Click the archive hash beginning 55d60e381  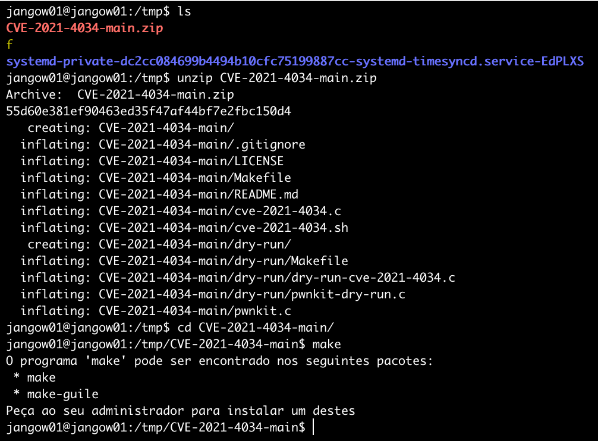tap(149, 111)
